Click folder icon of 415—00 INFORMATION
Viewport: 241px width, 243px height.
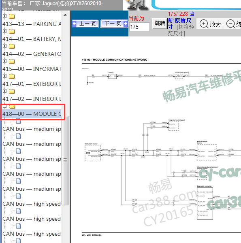(12, 61)
